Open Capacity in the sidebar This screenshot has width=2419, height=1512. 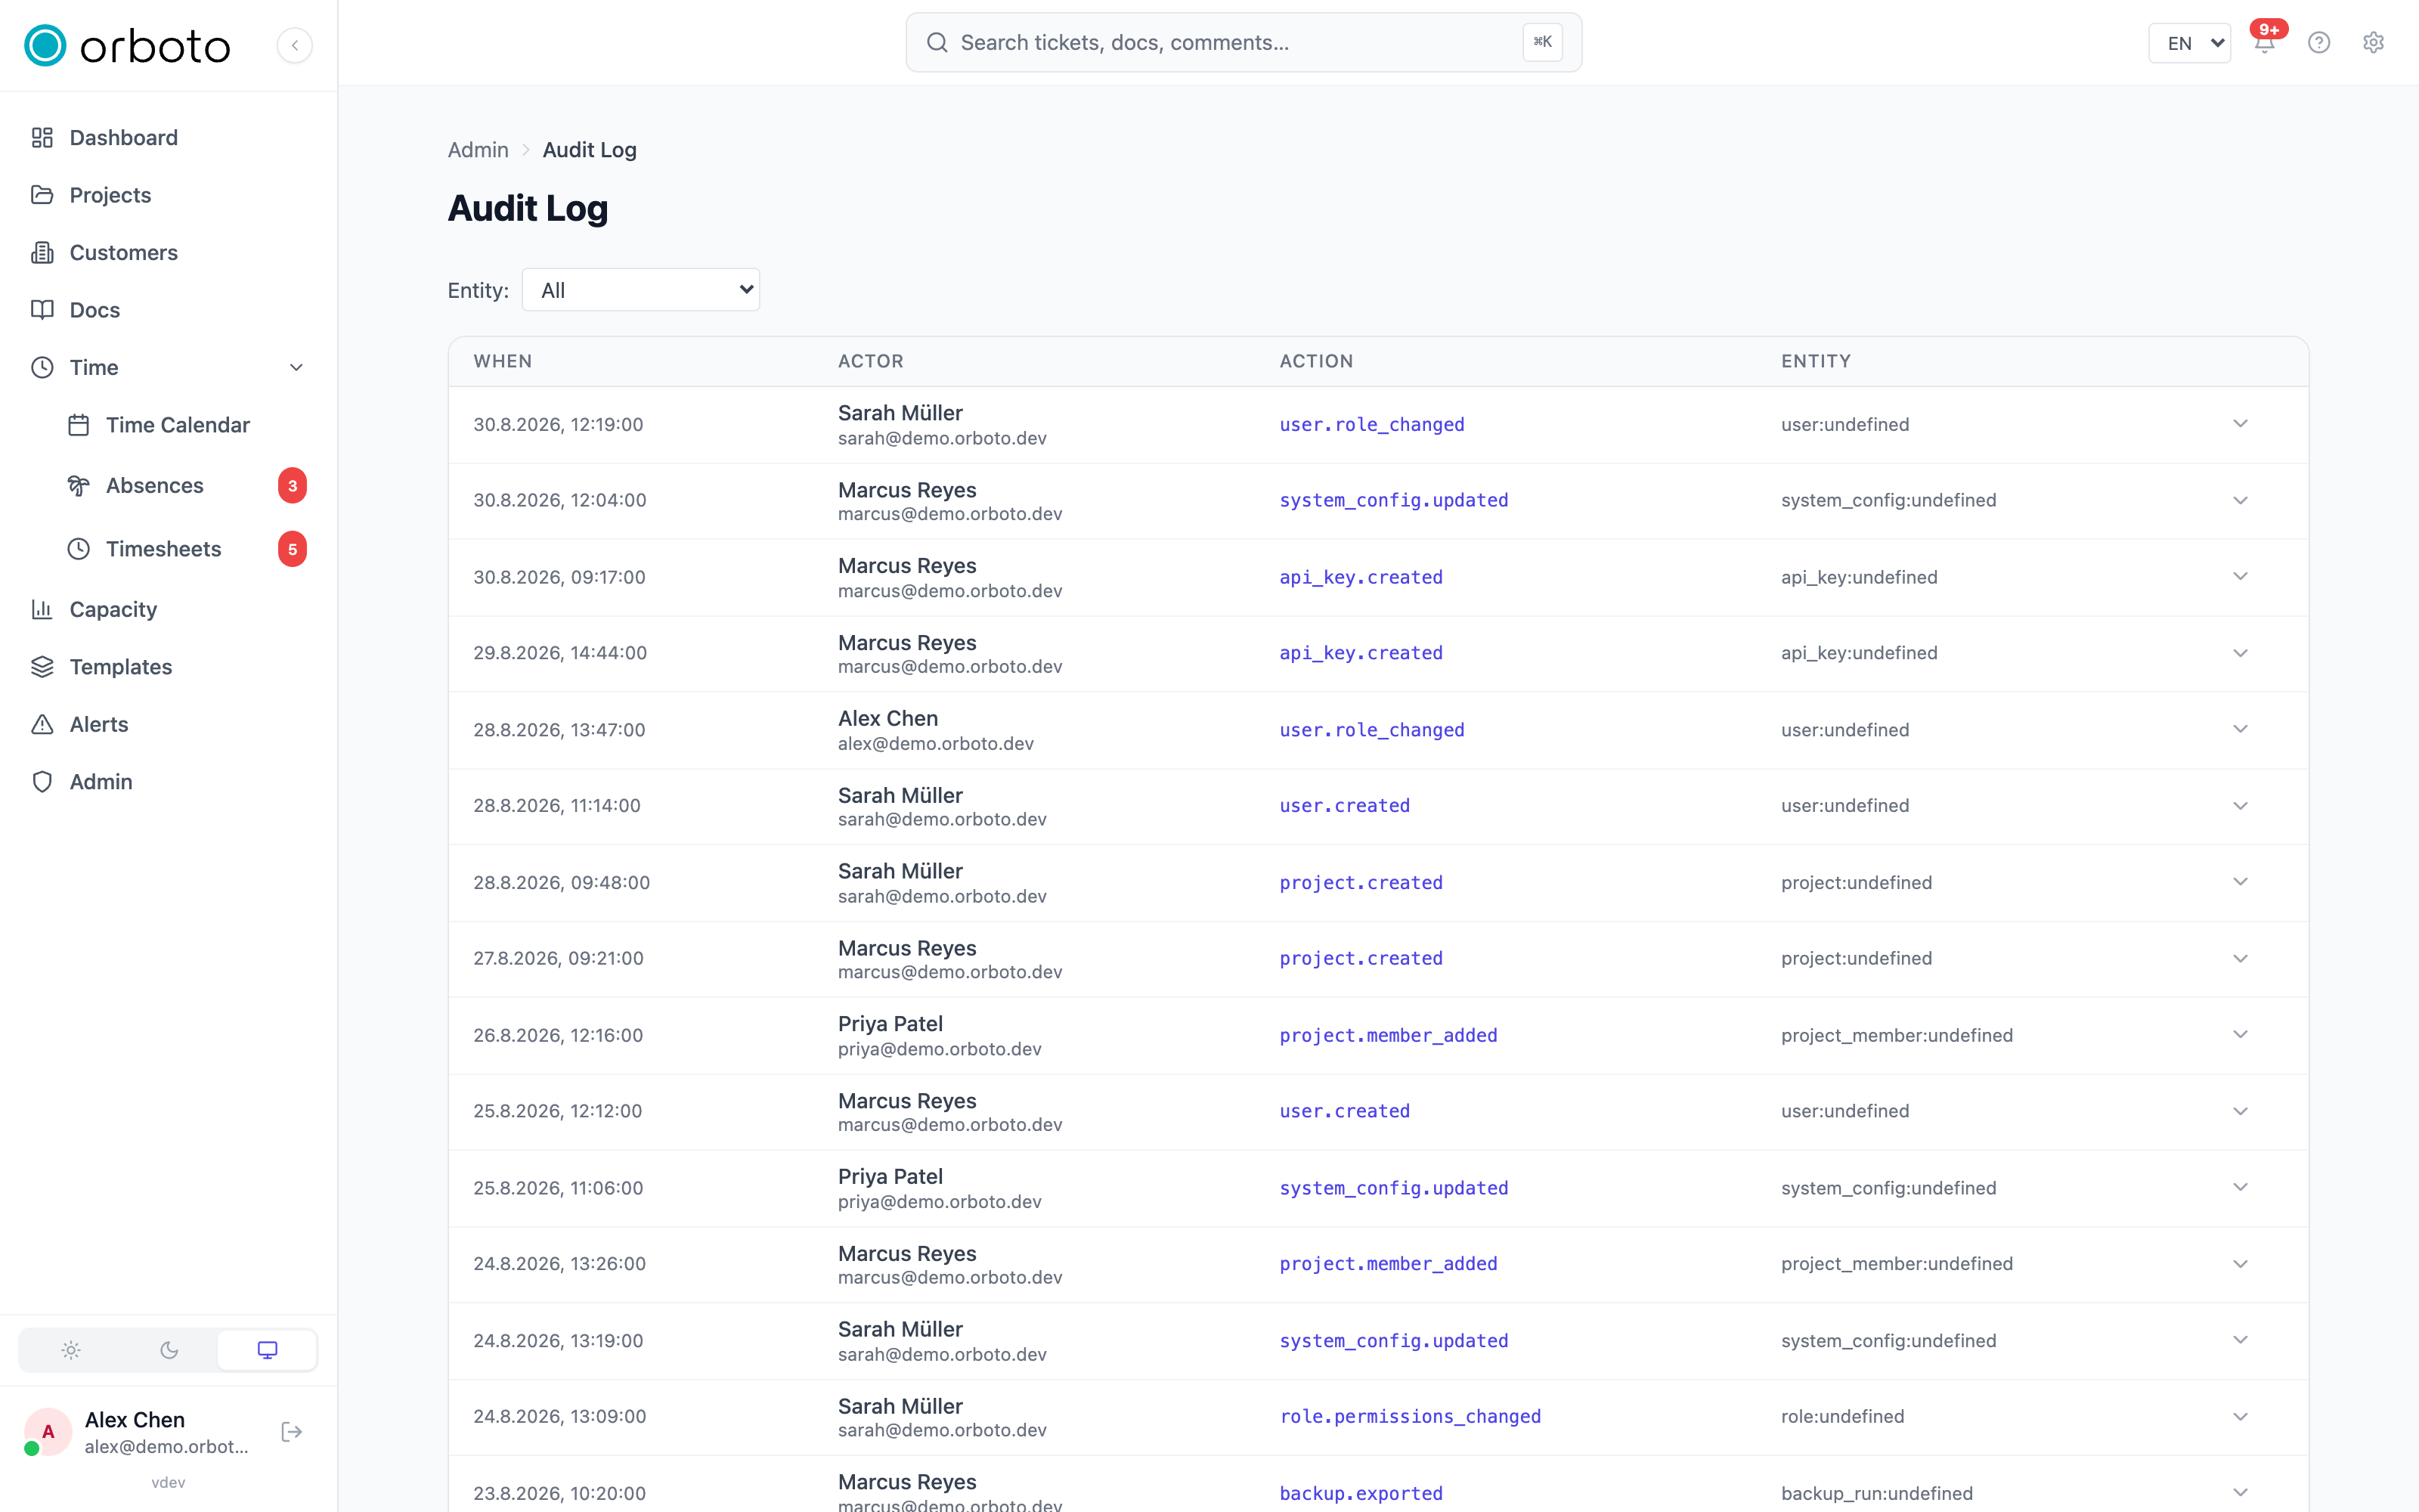tap(168, 610)
